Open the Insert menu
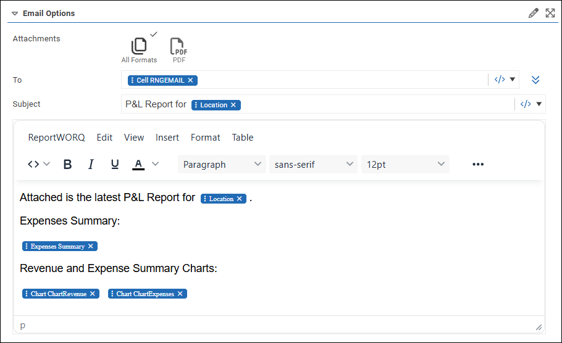This screenshot has height=343, width=562. pyautogui.click(x=167, y=138)
